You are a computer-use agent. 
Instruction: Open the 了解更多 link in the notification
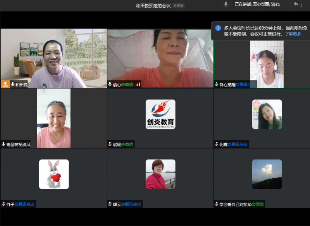[293, 34]
